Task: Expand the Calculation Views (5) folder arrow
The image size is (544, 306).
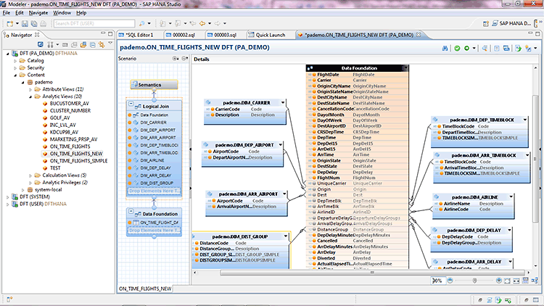Action: (30, 175)
